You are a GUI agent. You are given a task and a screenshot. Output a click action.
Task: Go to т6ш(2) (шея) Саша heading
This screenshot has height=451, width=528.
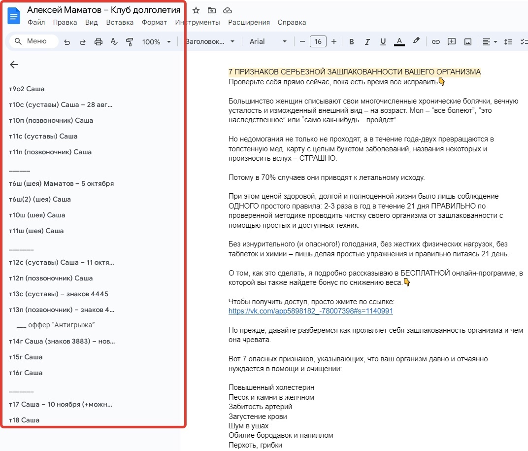click(40, 200)
